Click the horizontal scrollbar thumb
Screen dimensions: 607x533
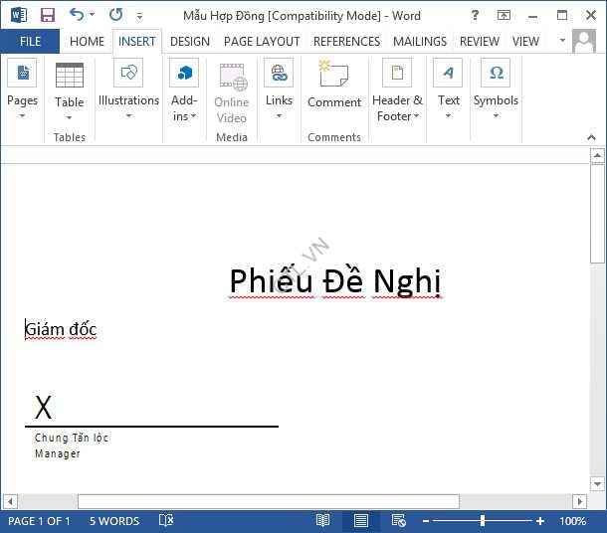click(x=268, y=501)
